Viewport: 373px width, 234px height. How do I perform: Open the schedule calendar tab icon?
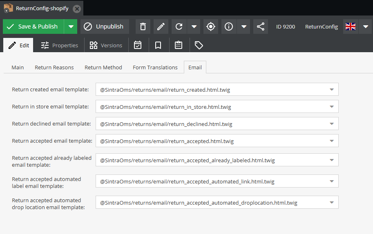(x=138, y=45)
